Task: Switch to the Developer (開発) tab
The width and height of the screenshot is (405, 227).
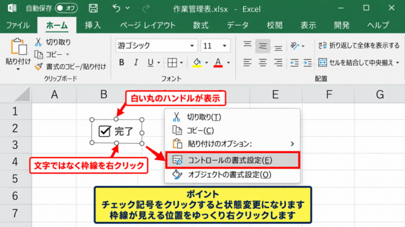Action: coord(342,25)
